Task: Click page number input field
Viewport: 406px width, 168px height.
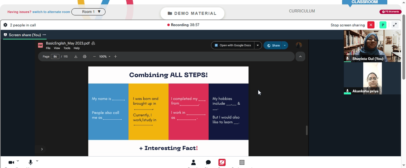Action: pos(55,56)
